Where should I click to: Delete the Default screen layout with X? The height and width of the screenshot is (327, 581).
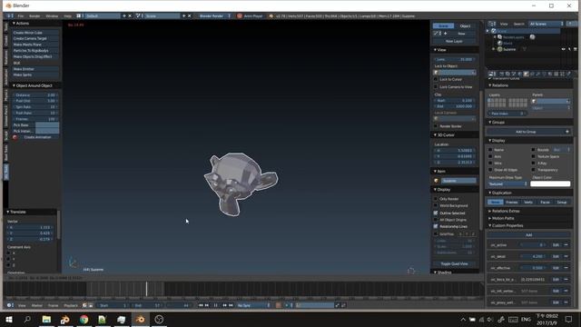[130, 16]
